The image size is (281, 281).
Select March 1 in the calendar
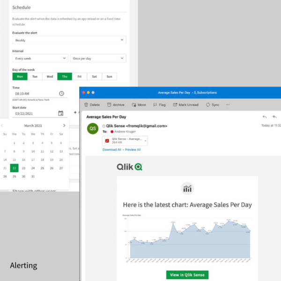(15, 143)
